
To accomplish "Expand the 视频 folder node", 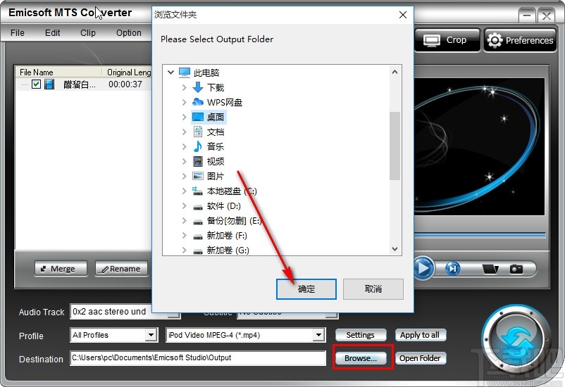I will (x=184, y=161).
